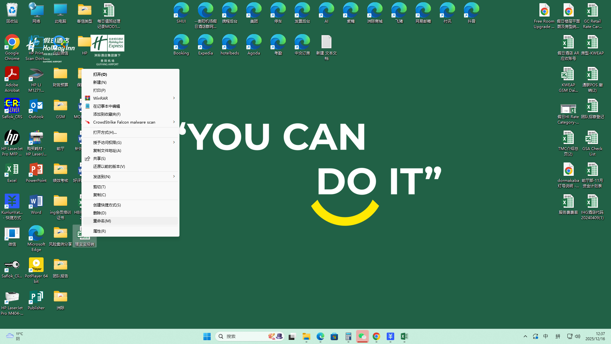Expand the WinRAR submenu
611x344 pixels.
130,98
